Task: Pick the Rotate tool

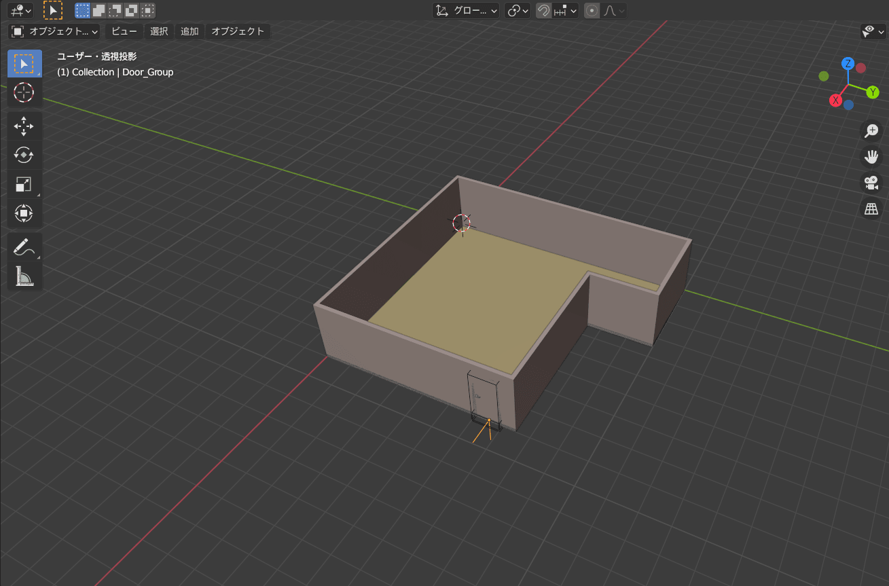Action: point(24,155)
